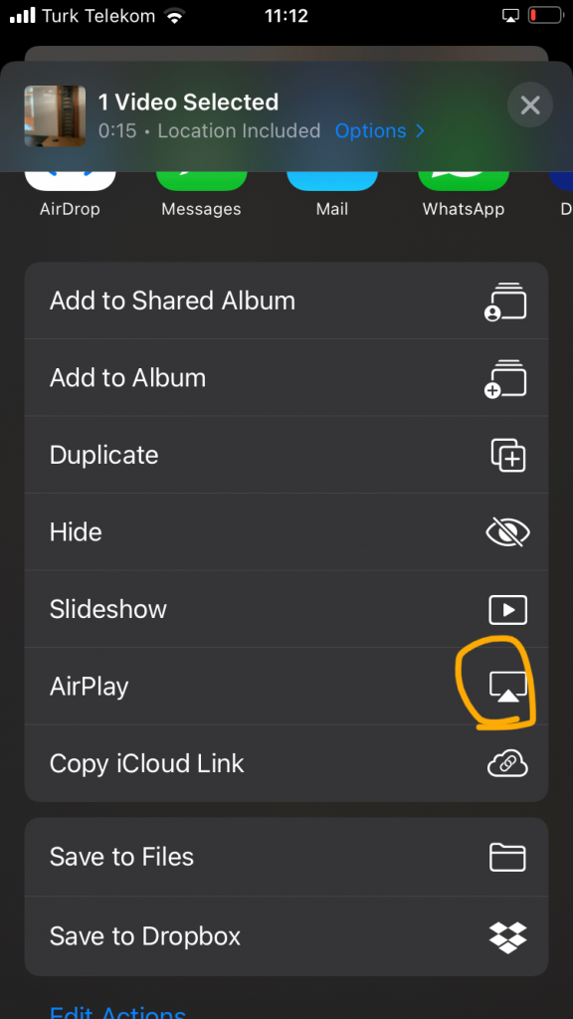
Task: Tap the selected video thumbnail
Action: 56,116
